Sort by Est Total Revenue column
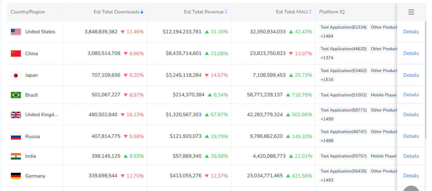 click(226, 12)
